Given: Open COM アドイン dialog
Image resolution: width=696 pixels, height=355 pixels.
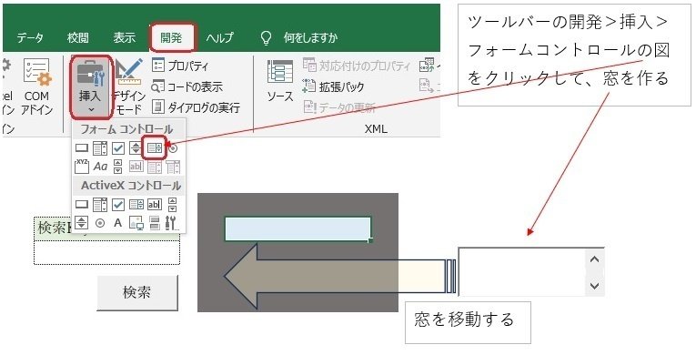Looking at the screenshot, I should tap(37, 87).
